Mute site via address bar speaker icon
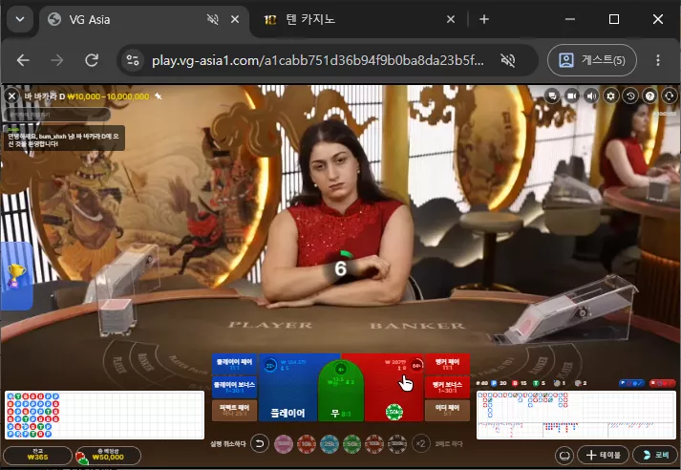The height and width of the screenshot is (470, 681). pyautogui.click(x=507, y=60)
